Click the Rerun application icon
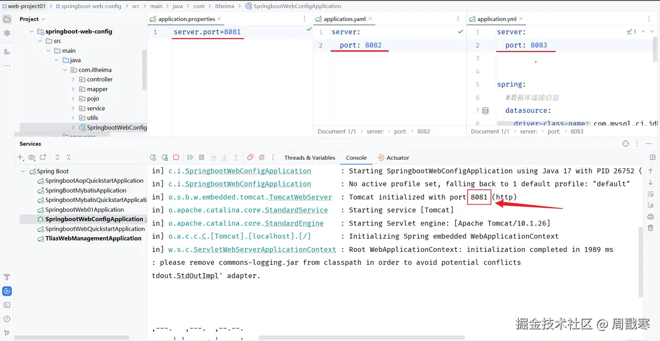The height and width of the screenshot is (341, 660). pyautogui.click(x=153, y=158)
